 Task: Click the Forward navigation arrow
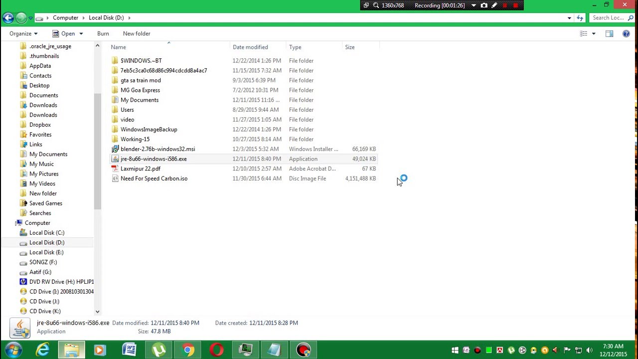[21, 18]
